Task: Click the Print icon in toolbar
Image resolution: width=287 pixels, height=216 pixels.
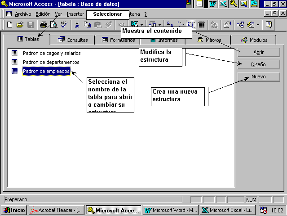Action: coord(44,25)
